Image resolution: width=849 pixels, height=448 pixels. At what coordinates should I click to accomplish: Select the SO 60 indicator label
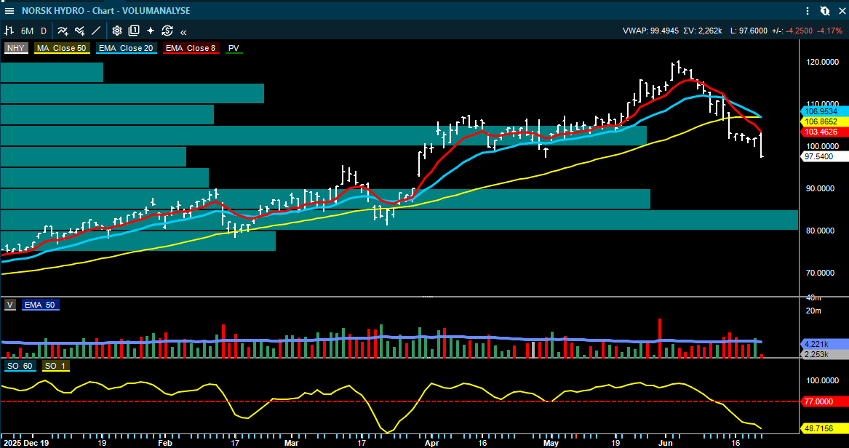[x=20, y=366]
